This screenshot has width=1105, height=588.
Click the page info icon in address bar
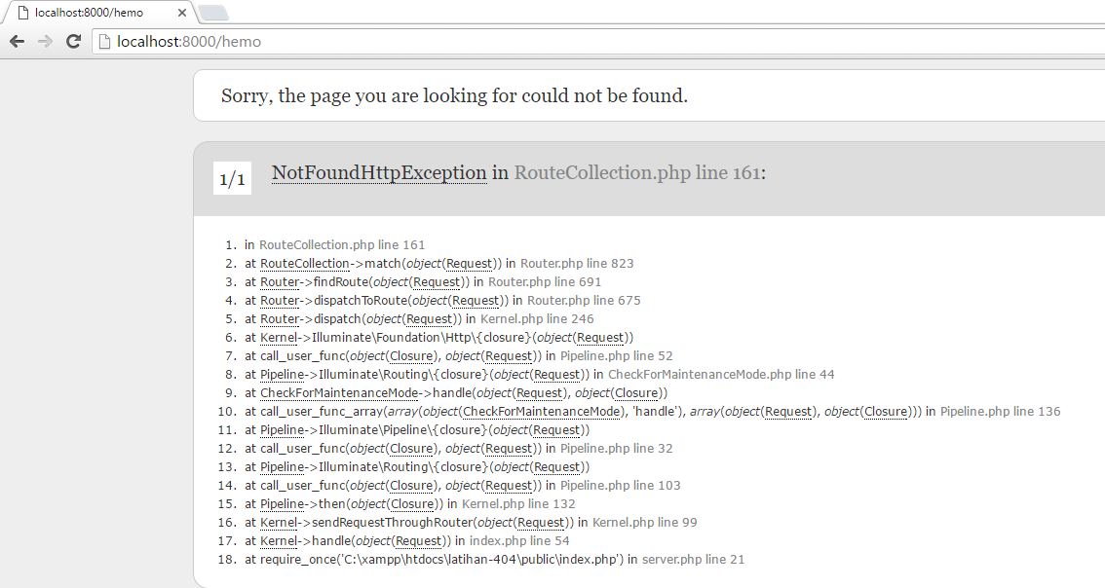104,42
